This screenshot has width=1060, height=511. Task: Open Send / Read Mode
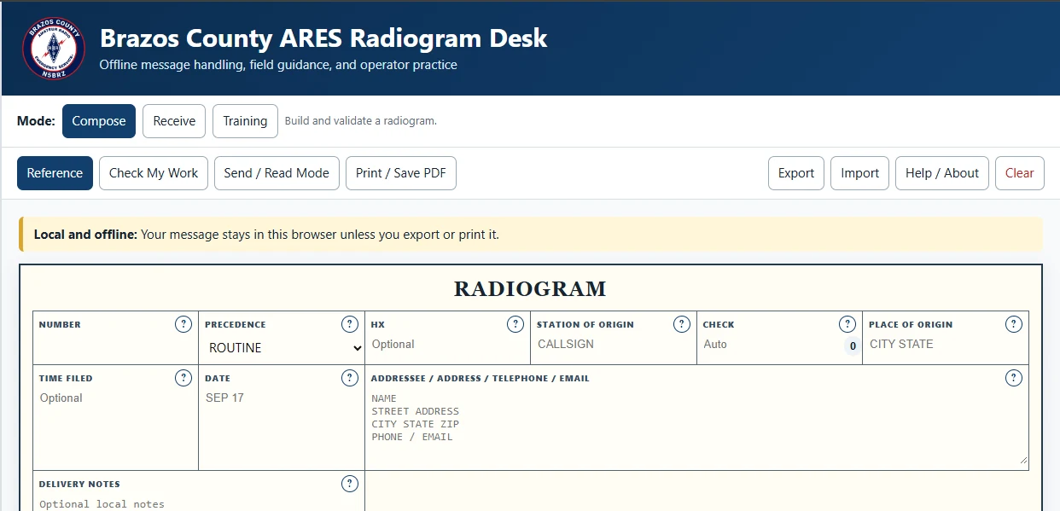277,173
